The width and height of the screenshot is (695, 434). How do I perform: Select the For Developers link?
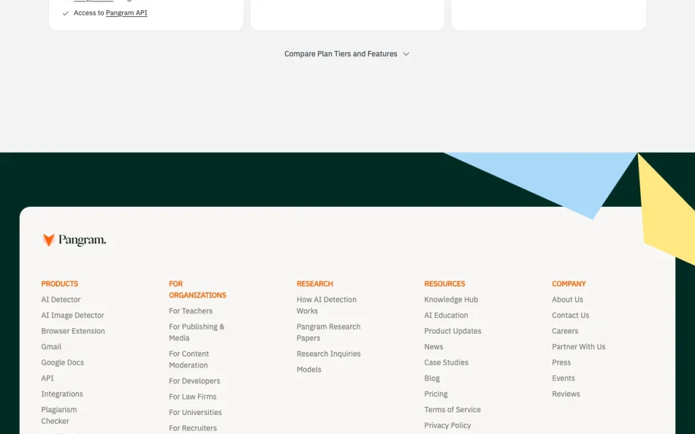point(195,381)
